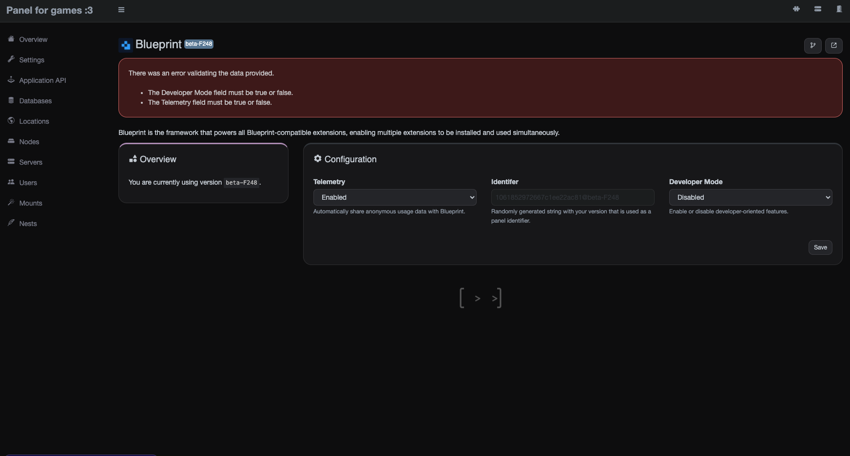
Task: Click the Nests icon in sidebar
Action: point(11,223)
